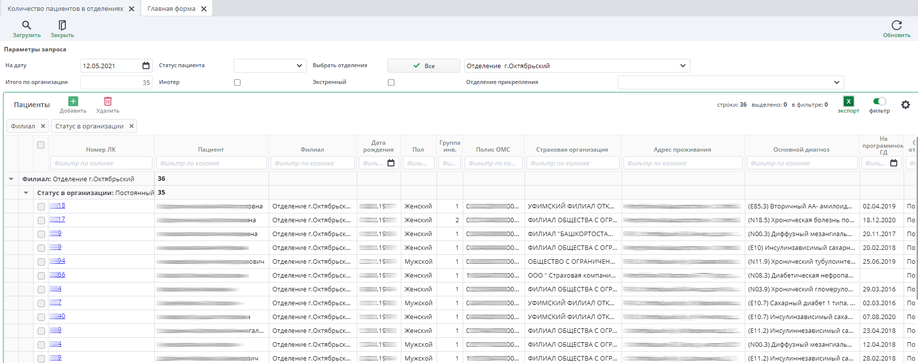This screenshot has width=918, height=363.
Task: Collapse the Статус в организации: Постоянный group
Action: click(x=26, y=193)
